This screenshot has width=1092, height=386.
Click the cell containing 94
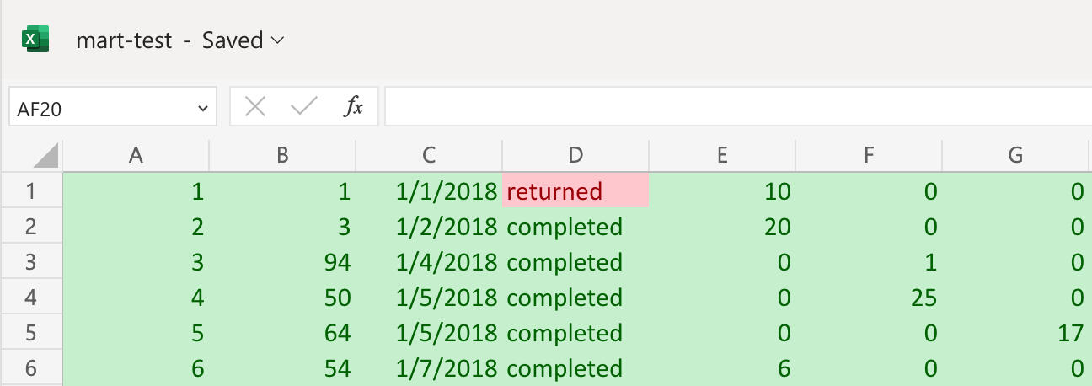pyautogui.click(x=282, y=262)
